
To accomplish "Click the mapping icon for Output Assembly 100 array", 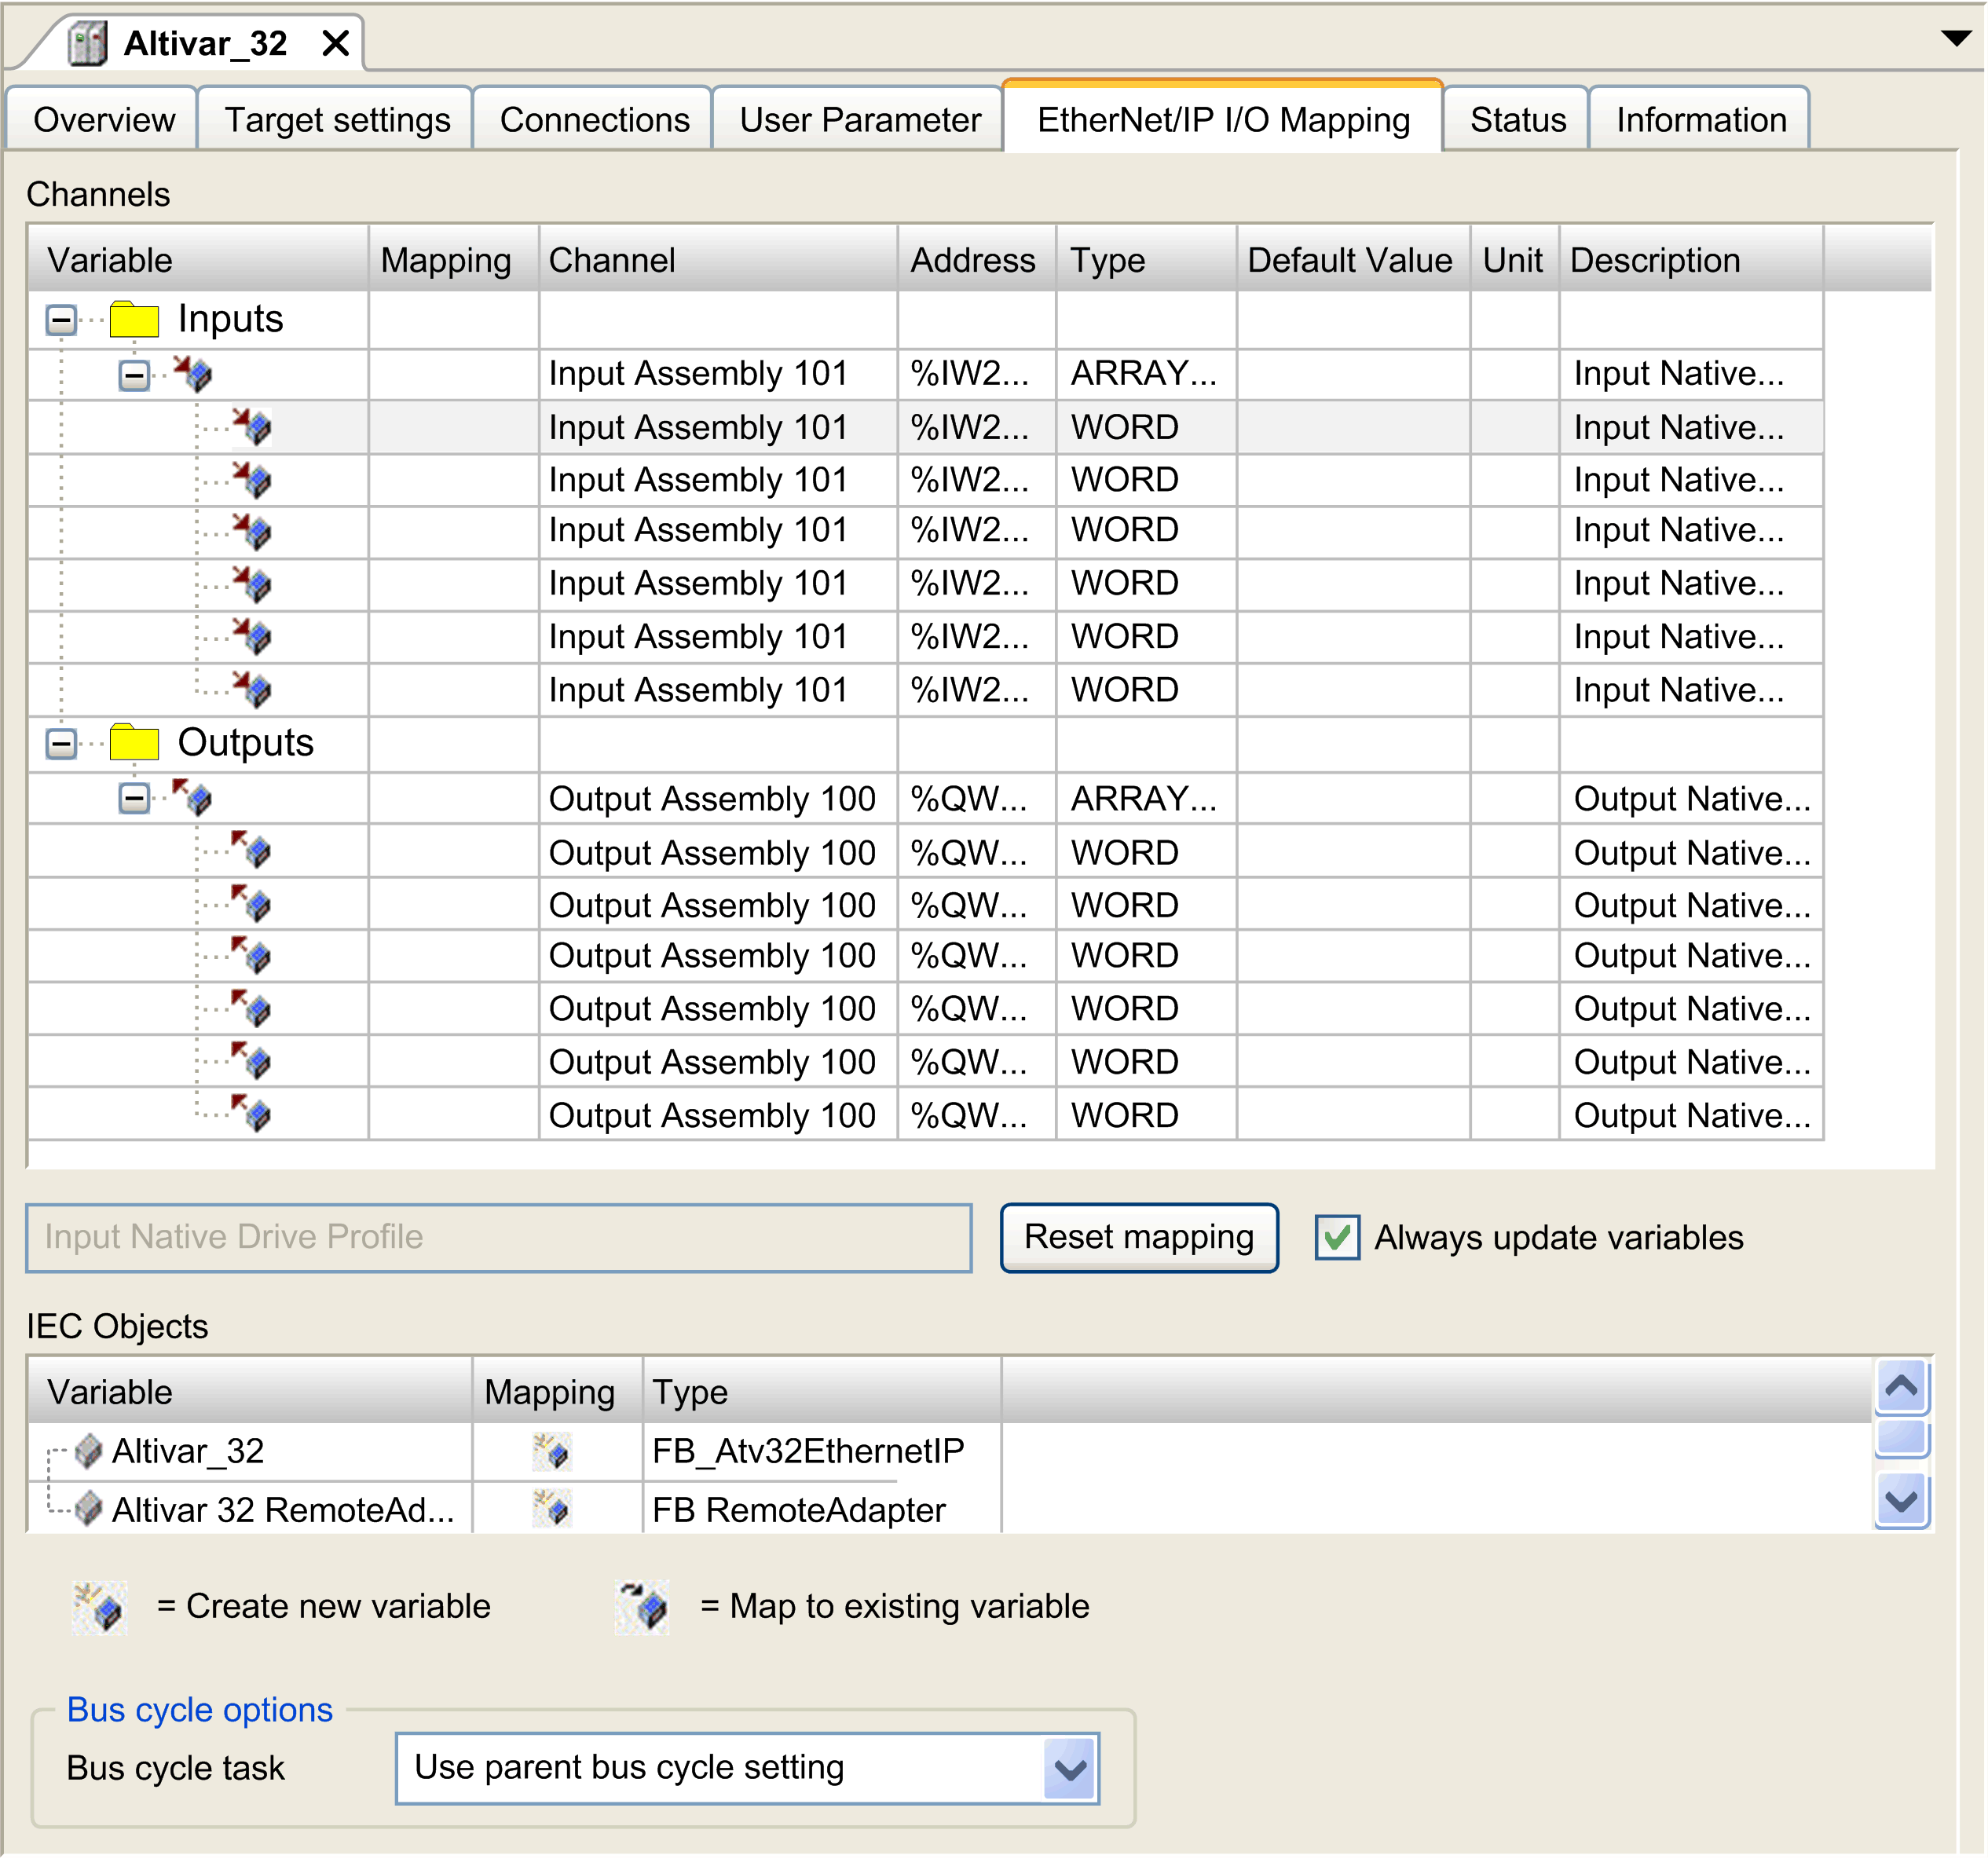I will pos(197,798).
